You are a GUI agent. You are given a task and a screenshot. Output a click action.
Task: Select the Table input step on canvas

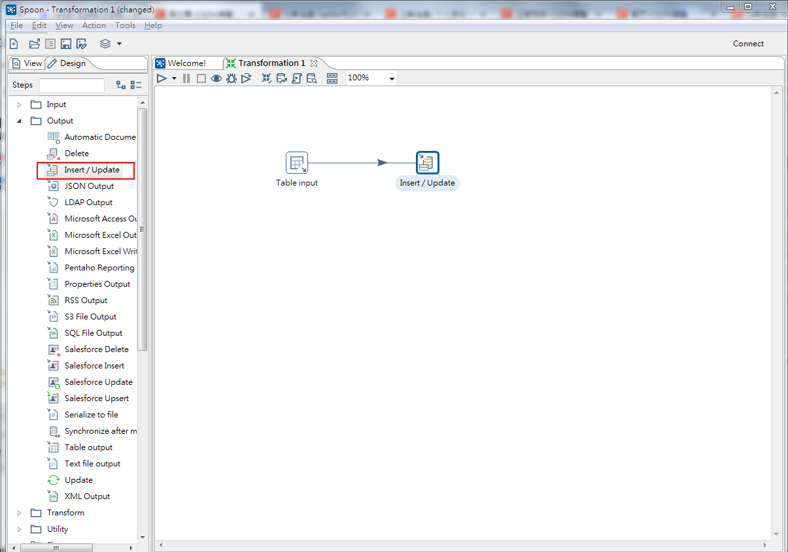tap(297, 163)
